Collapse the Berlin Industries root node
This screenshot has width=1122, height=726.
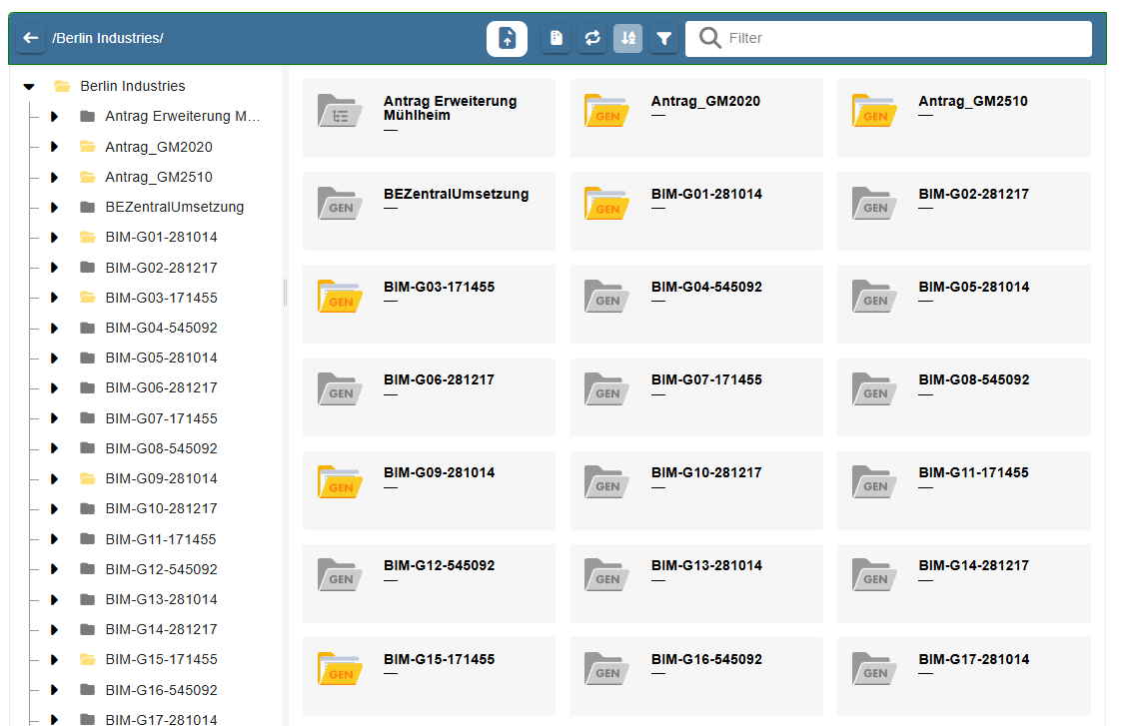[29, 87]
